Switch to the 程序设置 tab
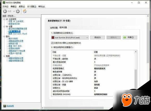151x111 pixels. 63,28
